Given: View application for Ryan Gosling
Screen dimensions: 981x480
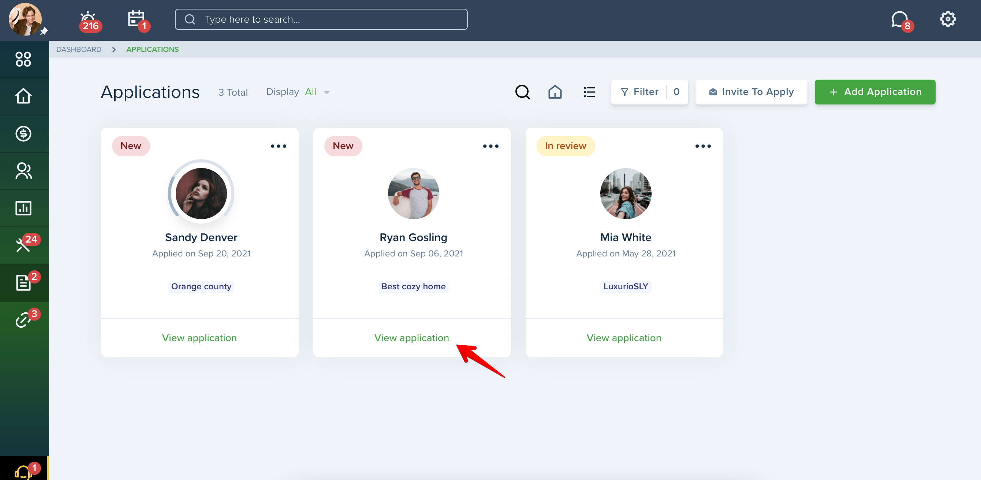Looking at the screenshot, I should tap(412, 338).
